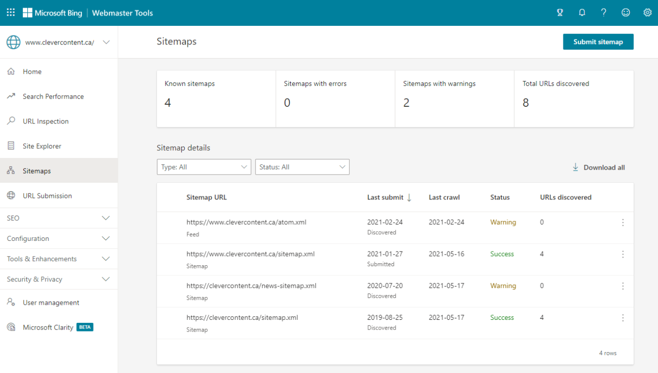Click the Download all arrow icon
The width and height of the screenshot is (658, 373).
[x=575, y=167]
